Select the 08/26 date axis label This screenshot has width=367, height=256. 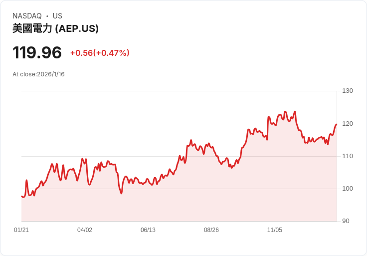point(211,230)
